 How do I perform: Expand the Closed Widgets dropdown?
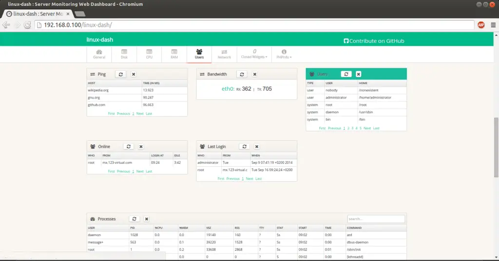254,54
